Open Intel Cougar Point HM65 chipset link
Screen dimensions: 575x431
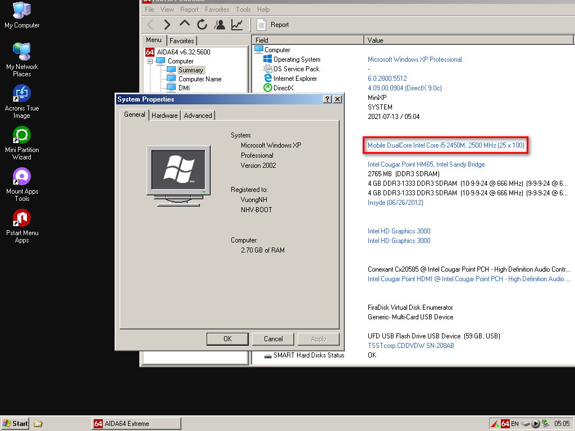click(426, 164)
